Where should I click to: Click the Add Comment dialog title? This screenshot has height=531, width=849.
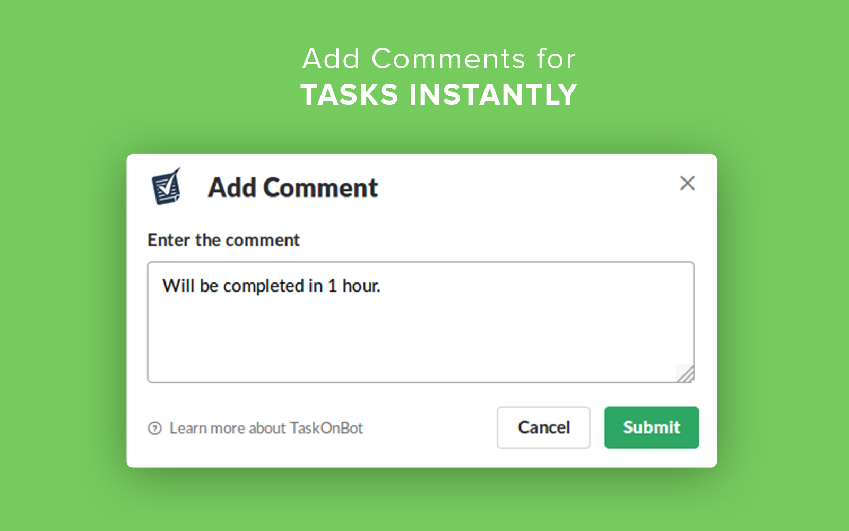click(x=293, y=188)
